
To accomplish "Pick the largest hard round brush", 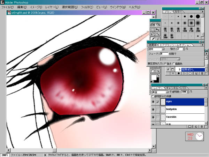I will [198, 16].
